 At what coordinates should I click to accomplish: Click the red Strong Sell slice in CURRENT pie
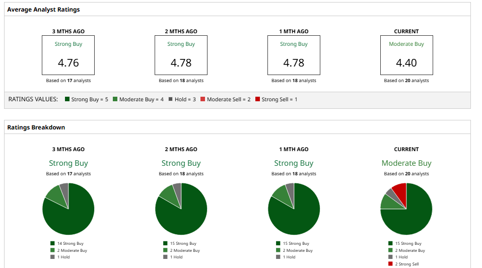(x=400, y=191)
